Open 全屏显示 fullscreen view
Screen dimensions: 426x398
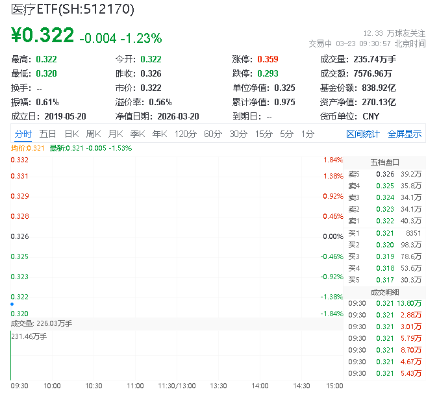coord(405,134)
